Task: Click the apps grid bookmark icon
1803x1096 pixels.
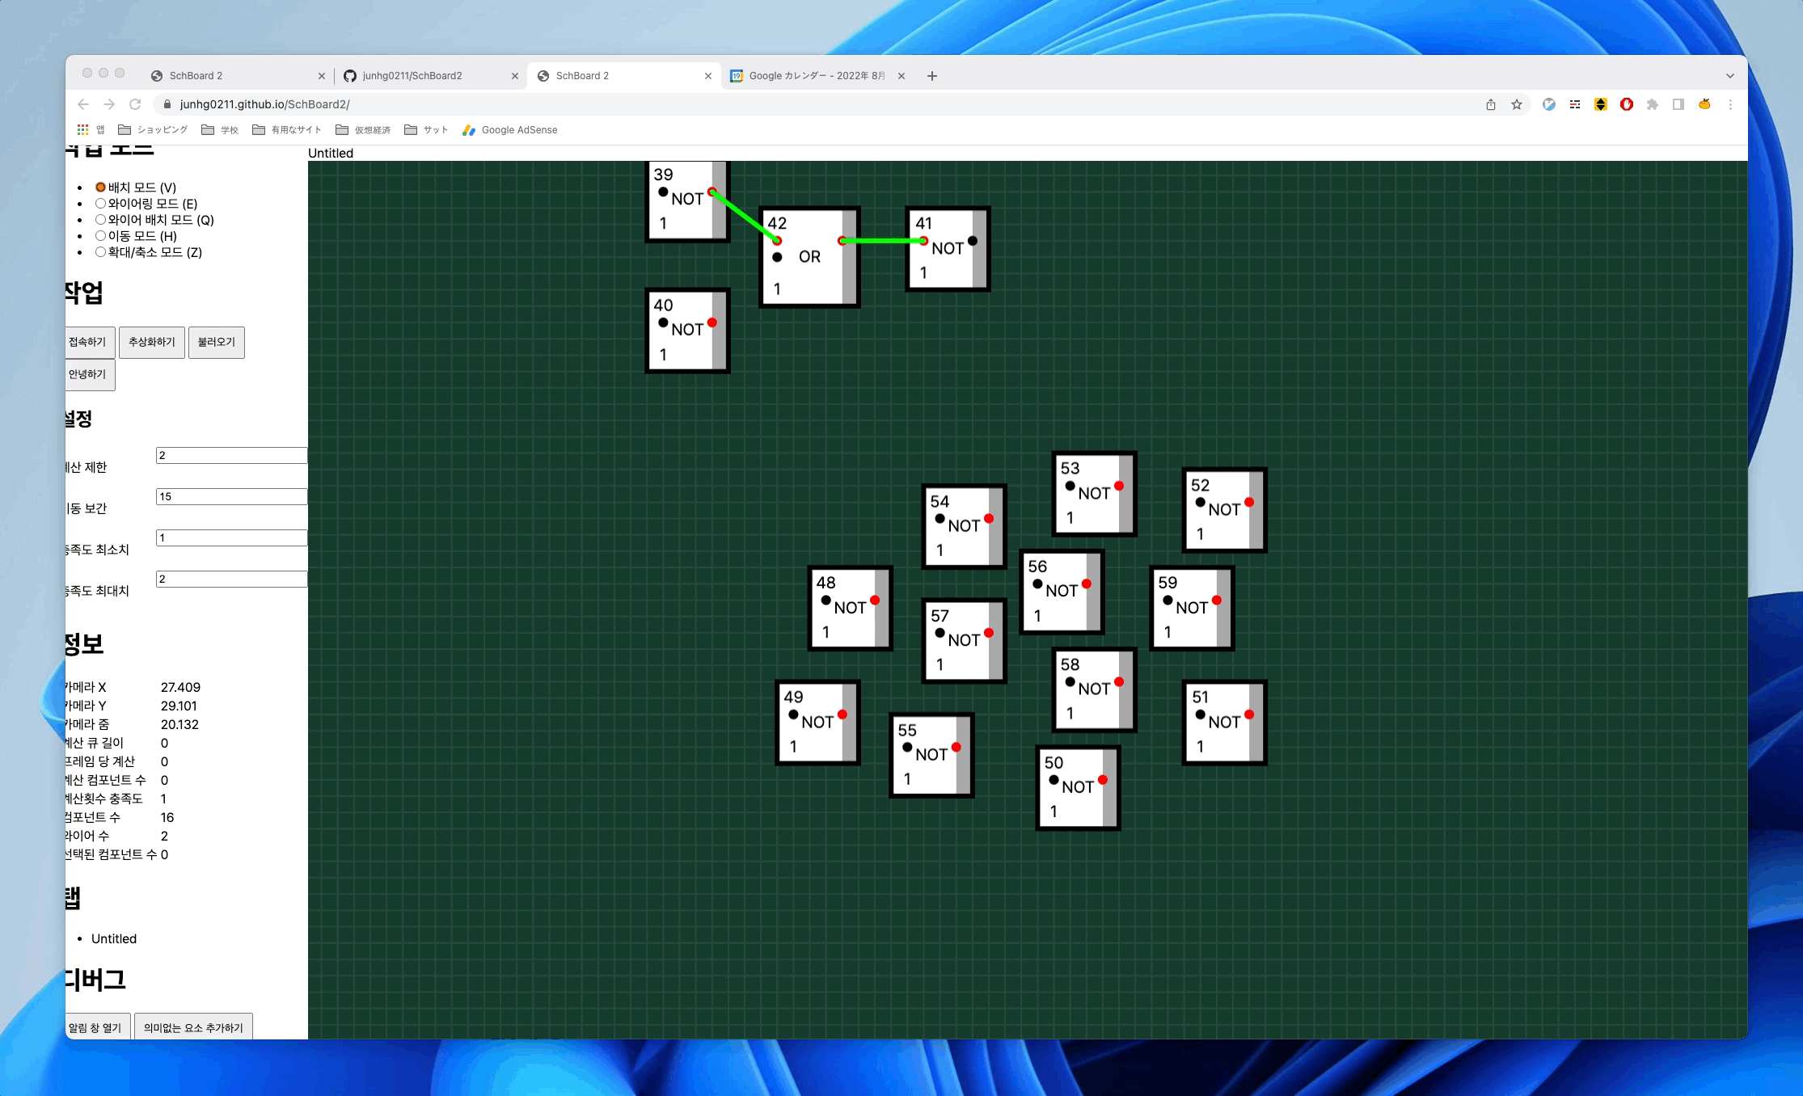Action: pos(82,129)
